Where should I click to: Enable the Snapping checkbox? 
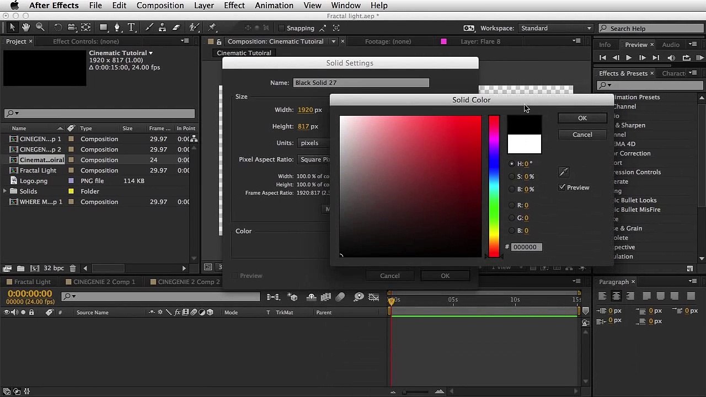click(x=282, y=28)
